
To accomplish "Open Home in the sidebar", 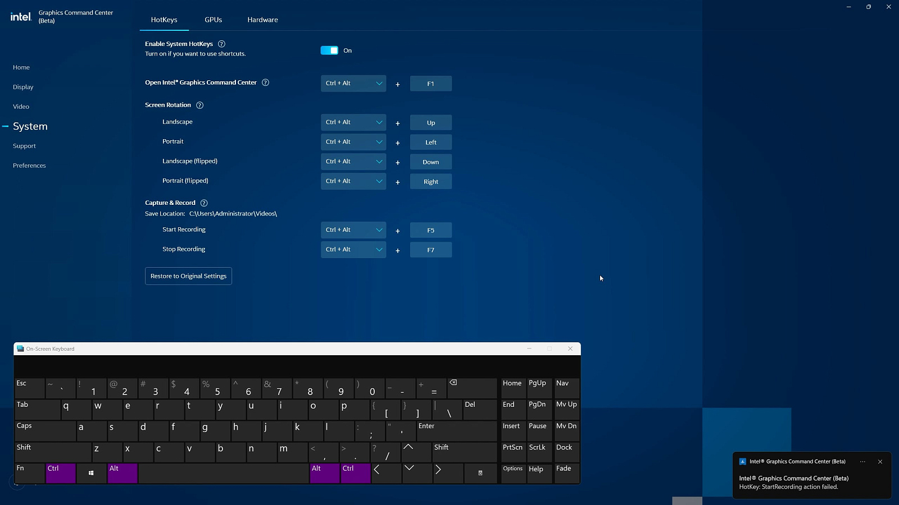I will click(x=21, y=67).
